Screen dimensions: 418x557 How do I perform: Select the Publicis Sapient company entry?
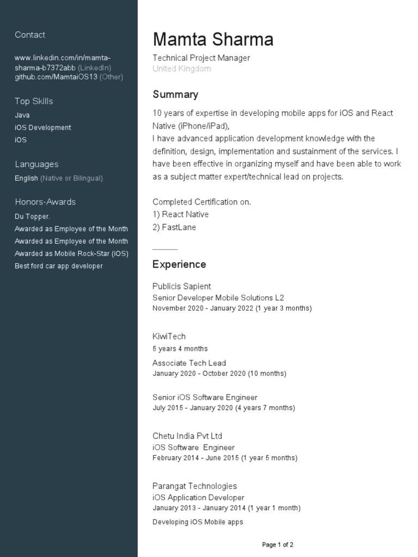tap(182, 286)
